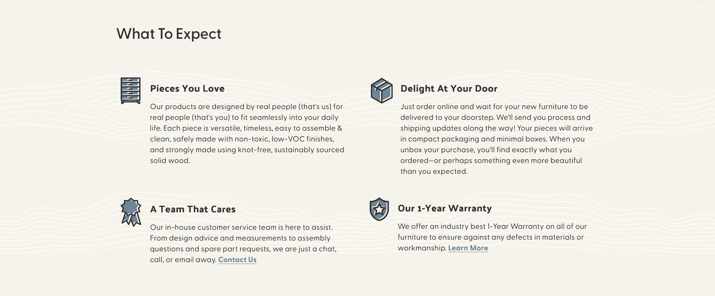Click the Our 1-Year Warranty heading
Image resolution: width=715 pixels, height=296 pixels.
[x=445, y=208]
